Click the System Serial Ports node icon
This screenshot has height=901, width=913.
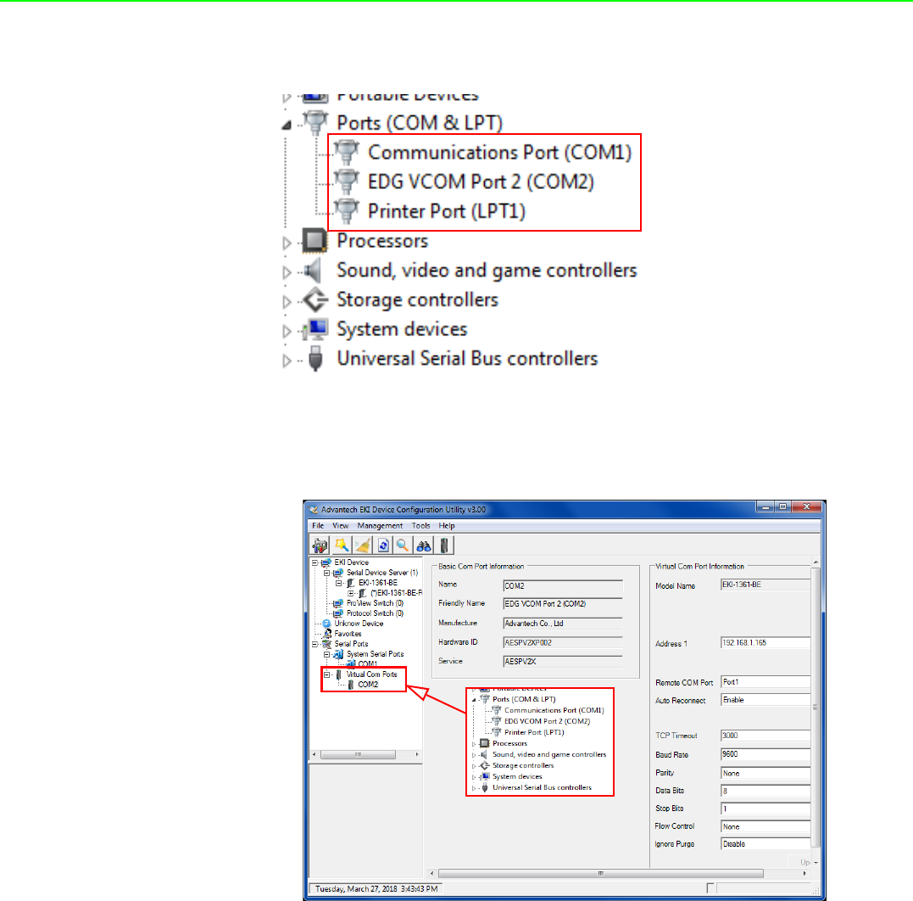coord(338,654)
